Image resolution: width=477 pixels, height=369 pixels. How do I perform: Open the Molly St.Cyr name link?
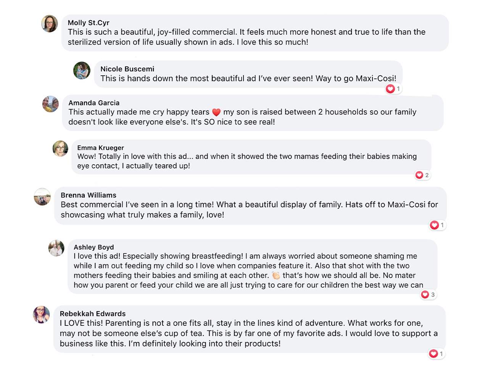pos(89,23)
